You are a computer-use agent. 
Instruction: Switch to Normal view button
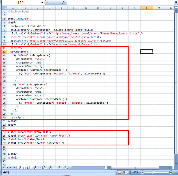click(x=119, y=172)
